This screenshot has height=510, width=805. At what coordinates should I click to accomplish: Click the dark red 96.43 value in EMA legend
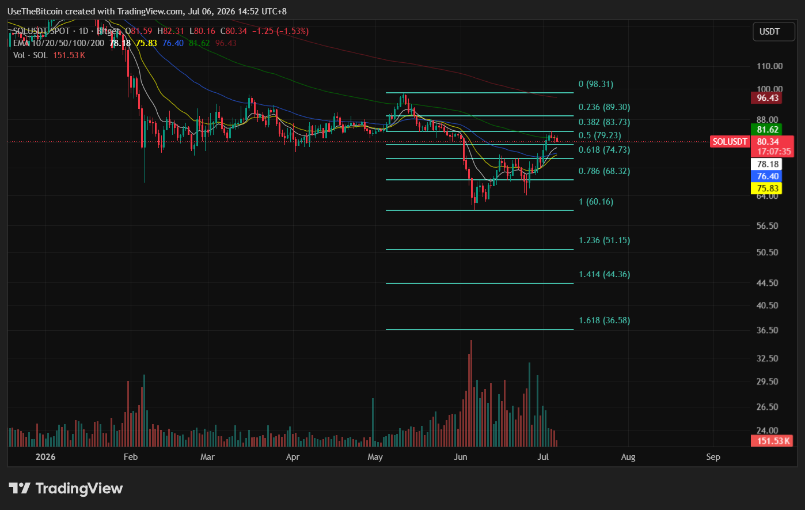point(226,43)
